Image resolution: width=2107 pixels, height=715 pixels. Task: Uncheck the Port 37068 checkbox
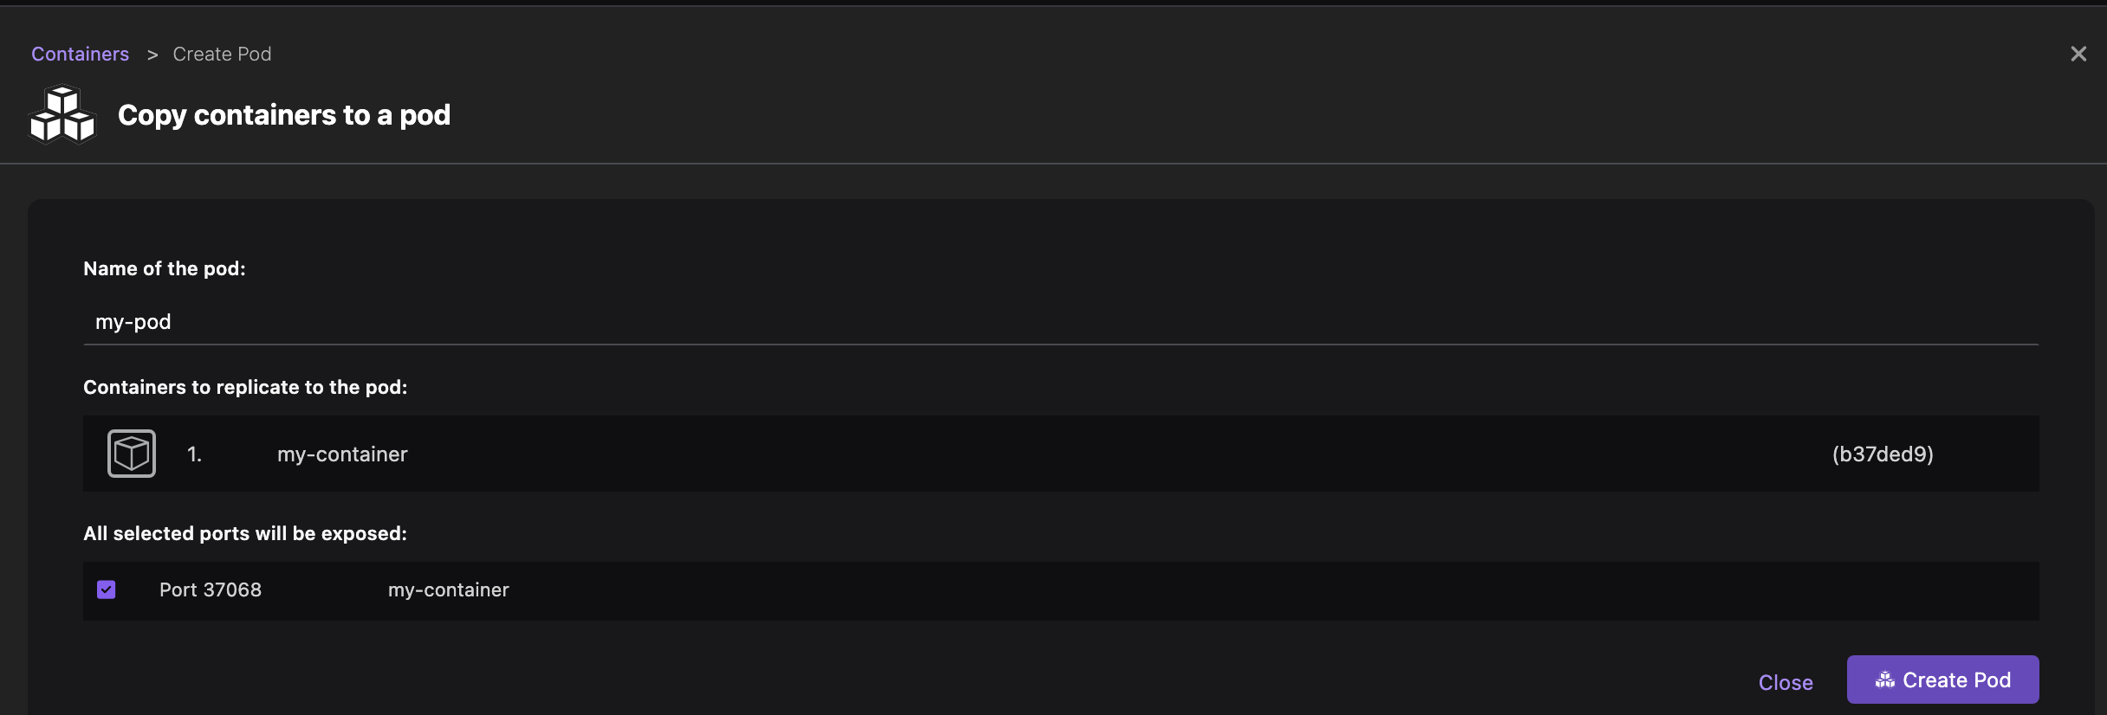tap(107, 589)
